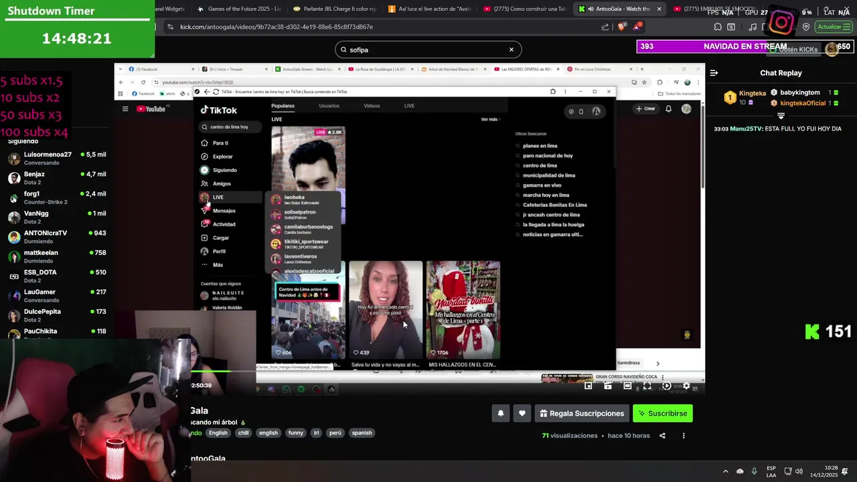Select the irl tag
Viewport: 857px width, 482px height.
(317, 432)
